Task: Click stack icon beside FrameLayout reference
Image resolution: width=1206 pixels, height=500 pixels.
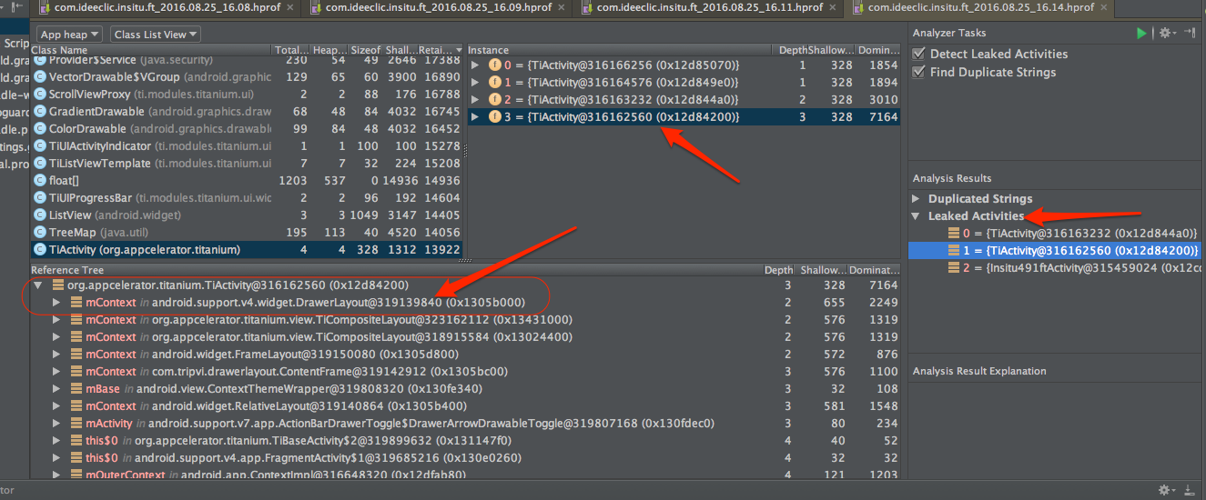Action: [76, 355]
